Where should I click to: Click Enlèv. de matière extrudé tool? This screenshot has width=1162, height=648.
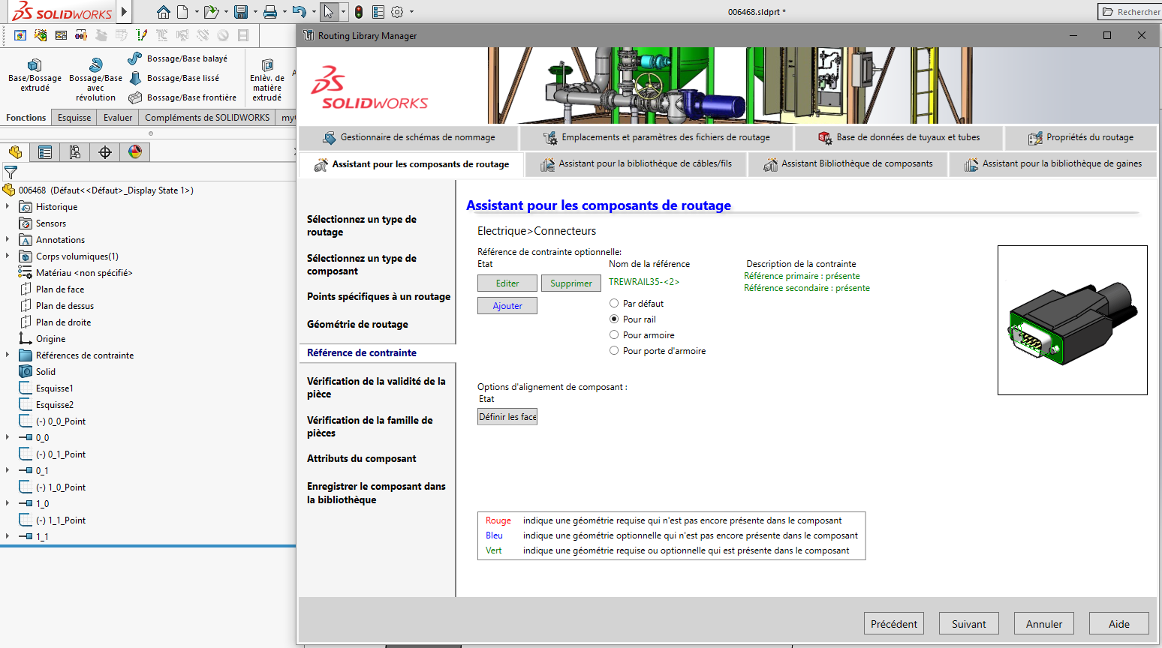point(267,79)
